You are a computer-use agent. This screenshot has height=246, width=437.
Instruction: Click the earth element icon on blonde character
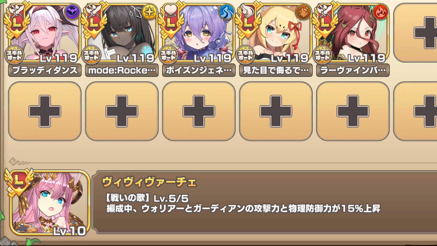[304, 12]
